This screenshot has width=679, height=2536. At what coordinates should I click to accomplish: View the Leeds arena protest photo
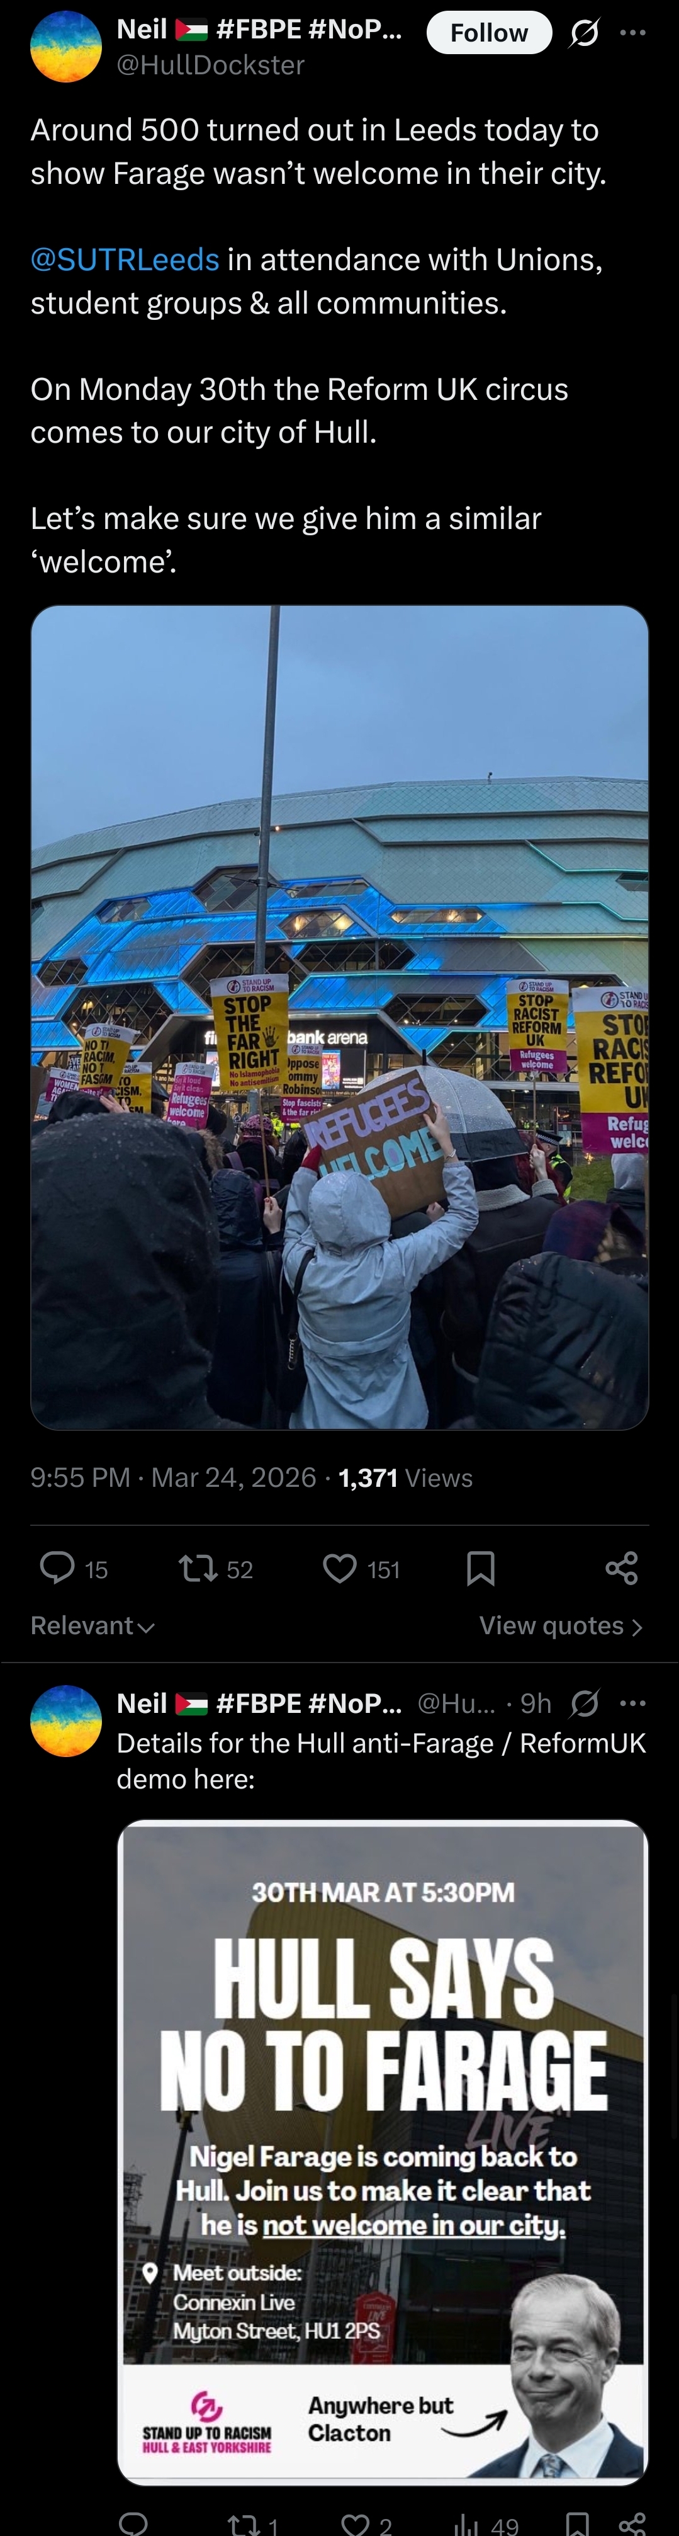[340, 1017]
